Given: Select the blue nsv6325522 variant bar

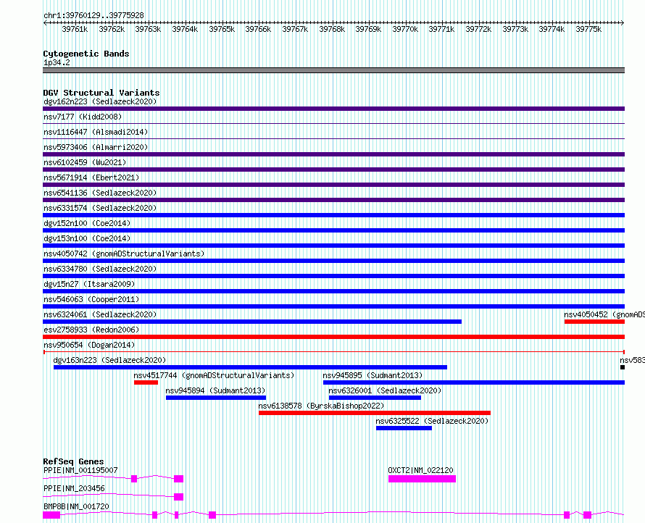Looking at the screenshot, I should [404, 428].
